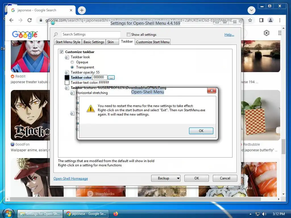Enable Show all settings checkbox
The image size is (291, 218).
point(128,34)
